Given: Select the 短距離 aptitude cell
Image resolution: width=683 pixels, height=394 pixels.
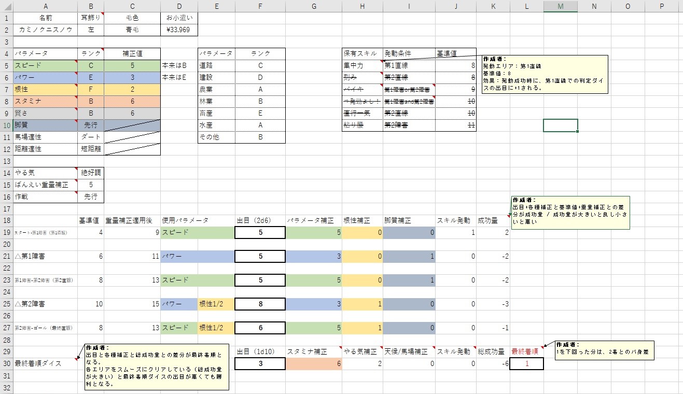Looking at the screenshot, I should [91, 149].
